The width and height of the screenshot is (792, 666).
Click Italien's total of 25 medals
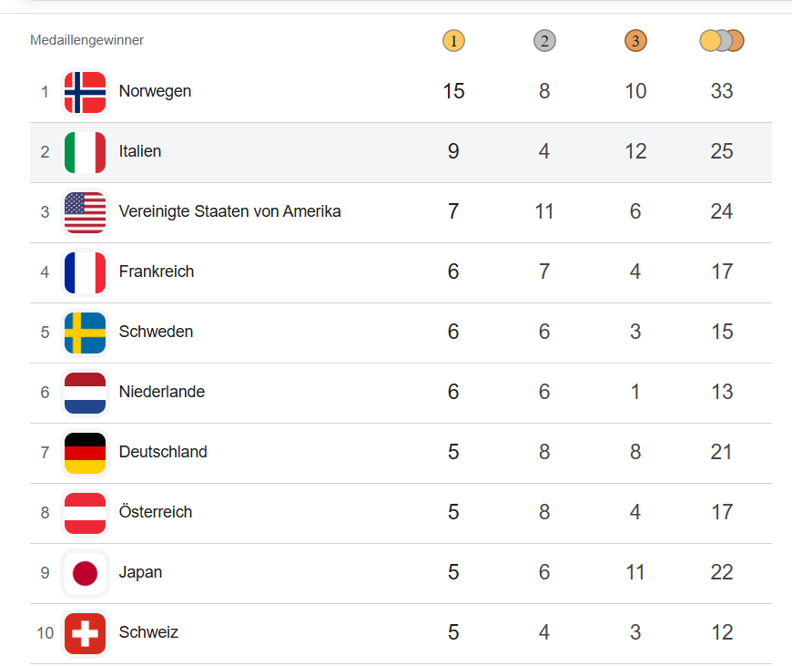pos(722,151)
